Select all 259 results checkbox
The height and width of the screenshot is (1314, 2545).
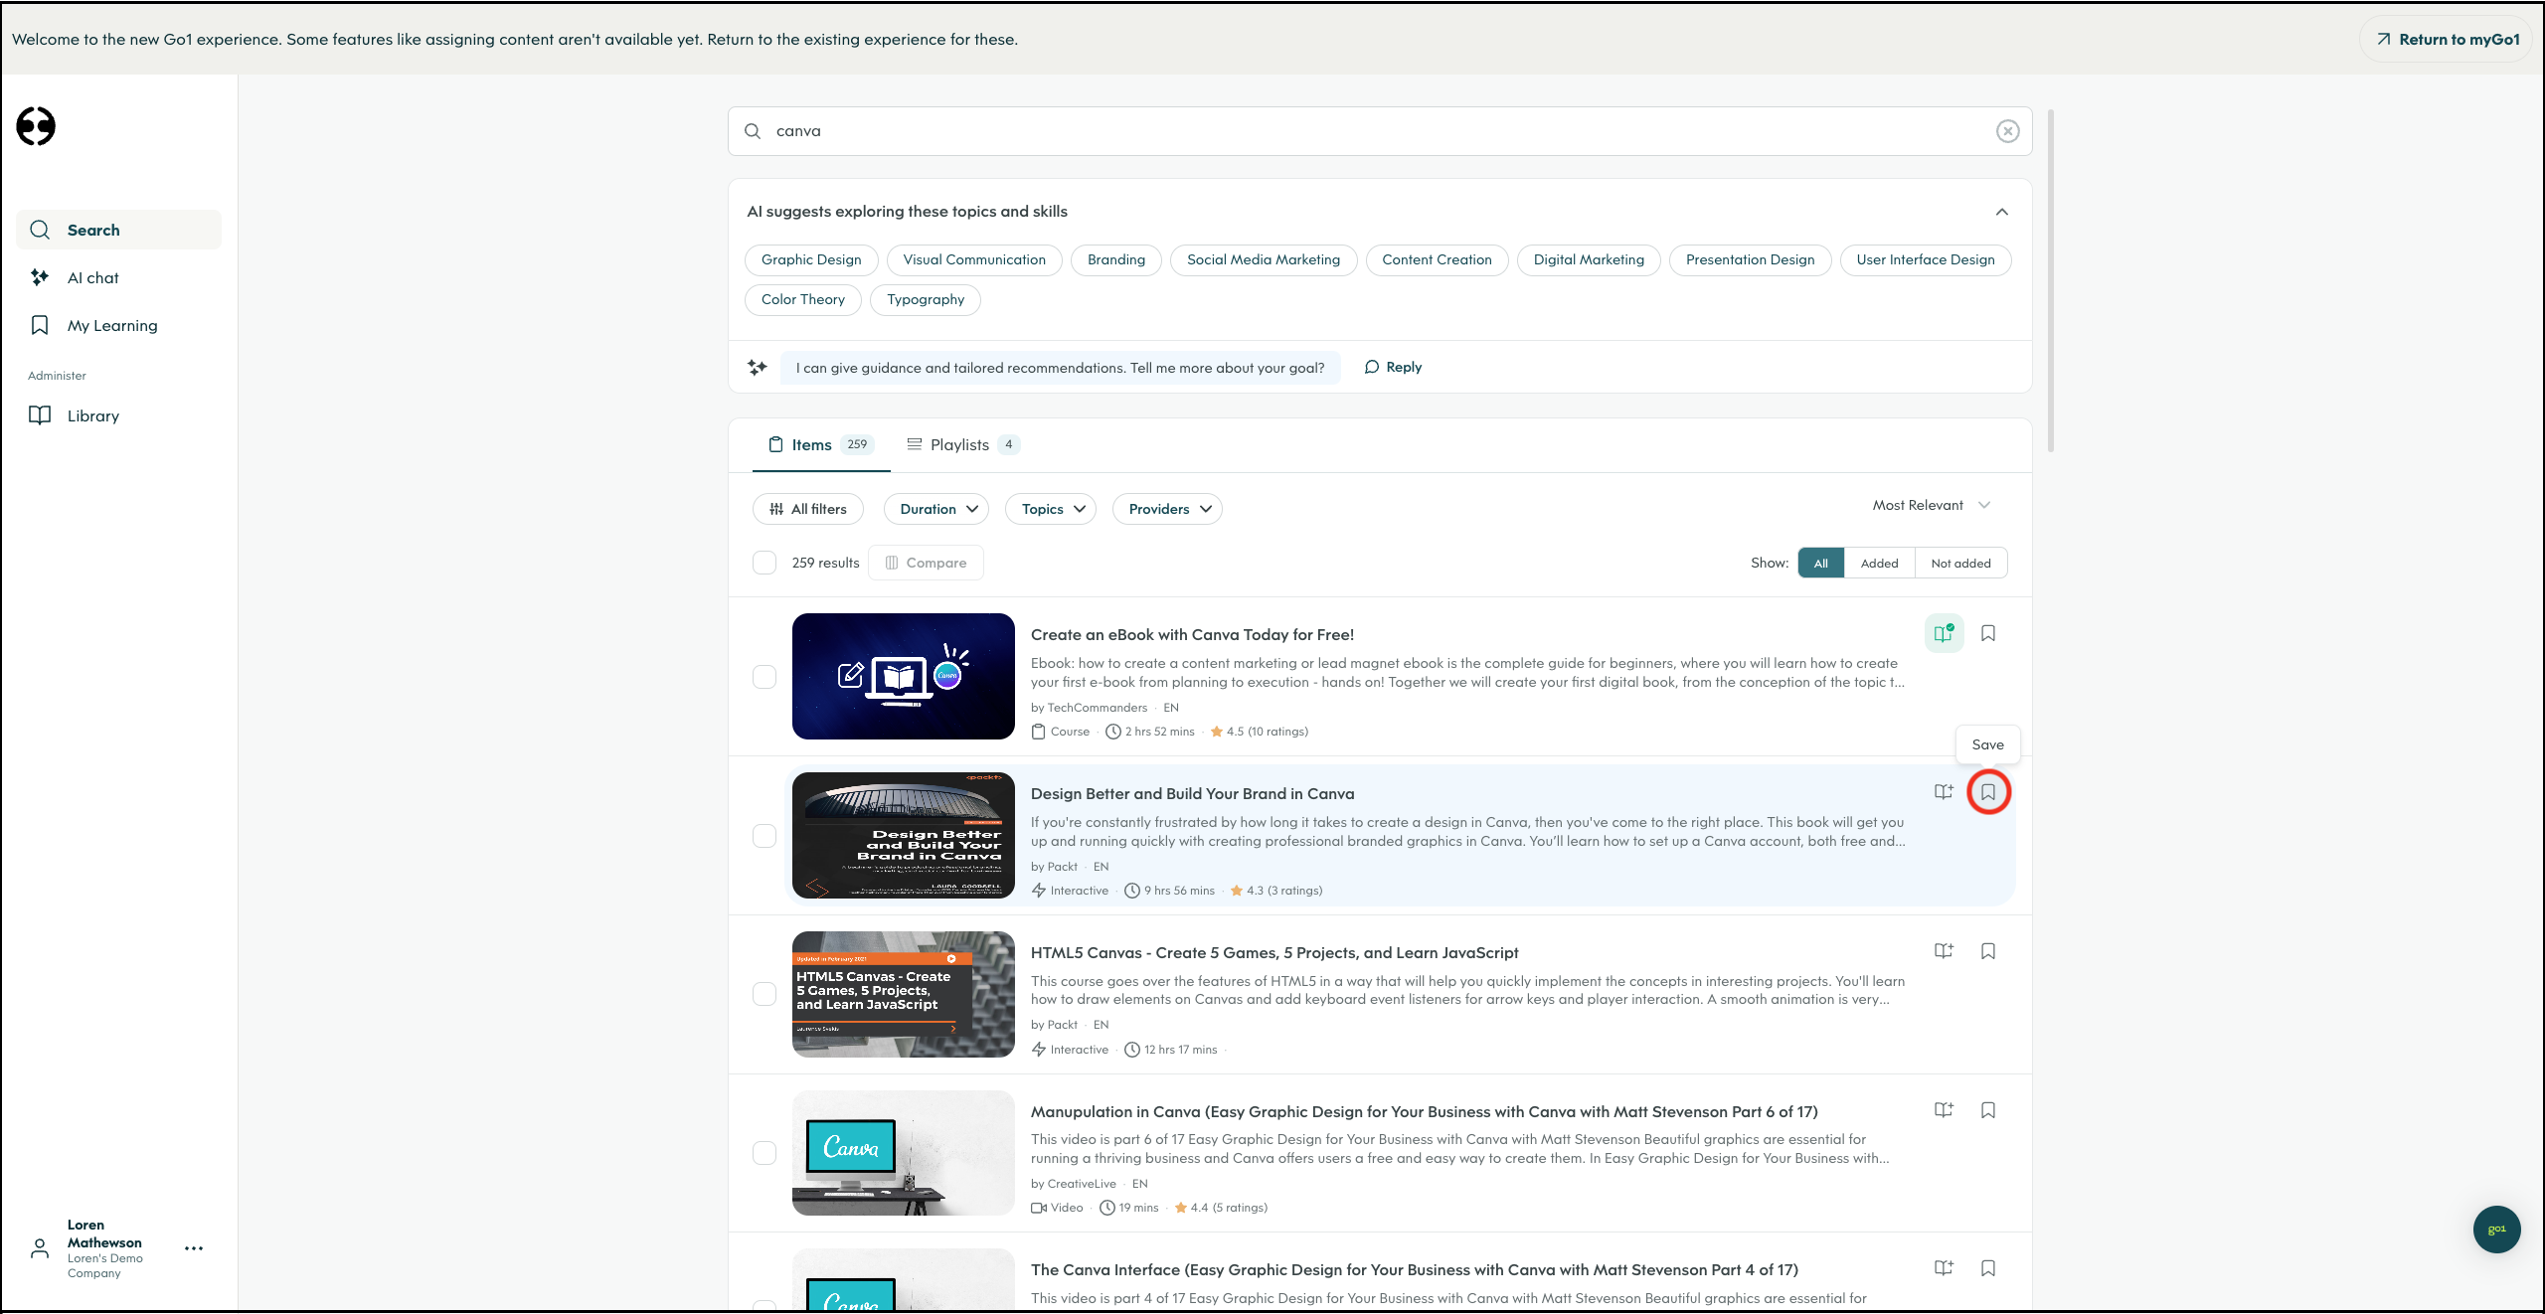point(764,563)
